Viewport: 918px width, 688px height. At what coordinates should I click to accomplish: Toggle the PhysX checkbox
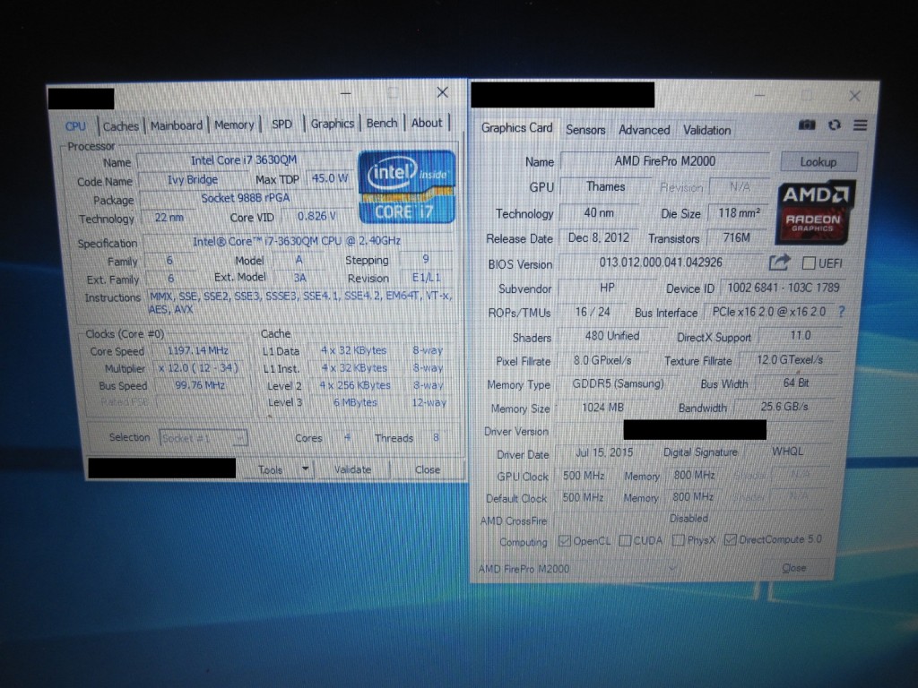point(678,539)
